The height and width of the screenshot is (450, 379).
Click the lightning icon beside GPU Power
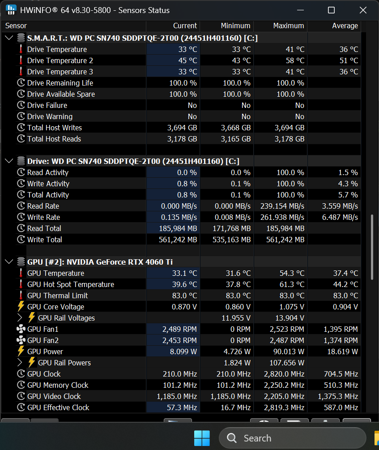21,351
